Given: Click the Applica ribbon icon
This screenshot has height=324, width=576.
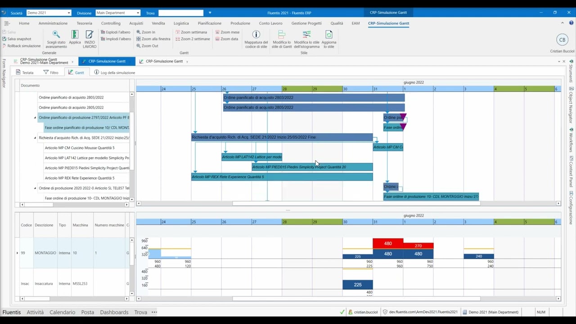Looking at the screenshot, I should pos(75,37).
